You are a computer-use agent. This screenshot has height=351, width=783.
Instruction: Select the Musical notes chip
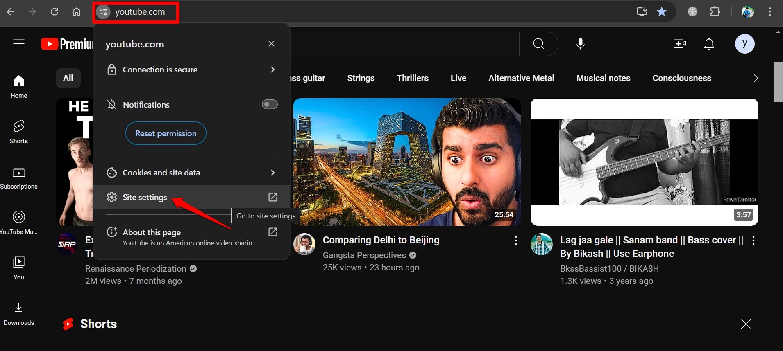coord(603,78)
